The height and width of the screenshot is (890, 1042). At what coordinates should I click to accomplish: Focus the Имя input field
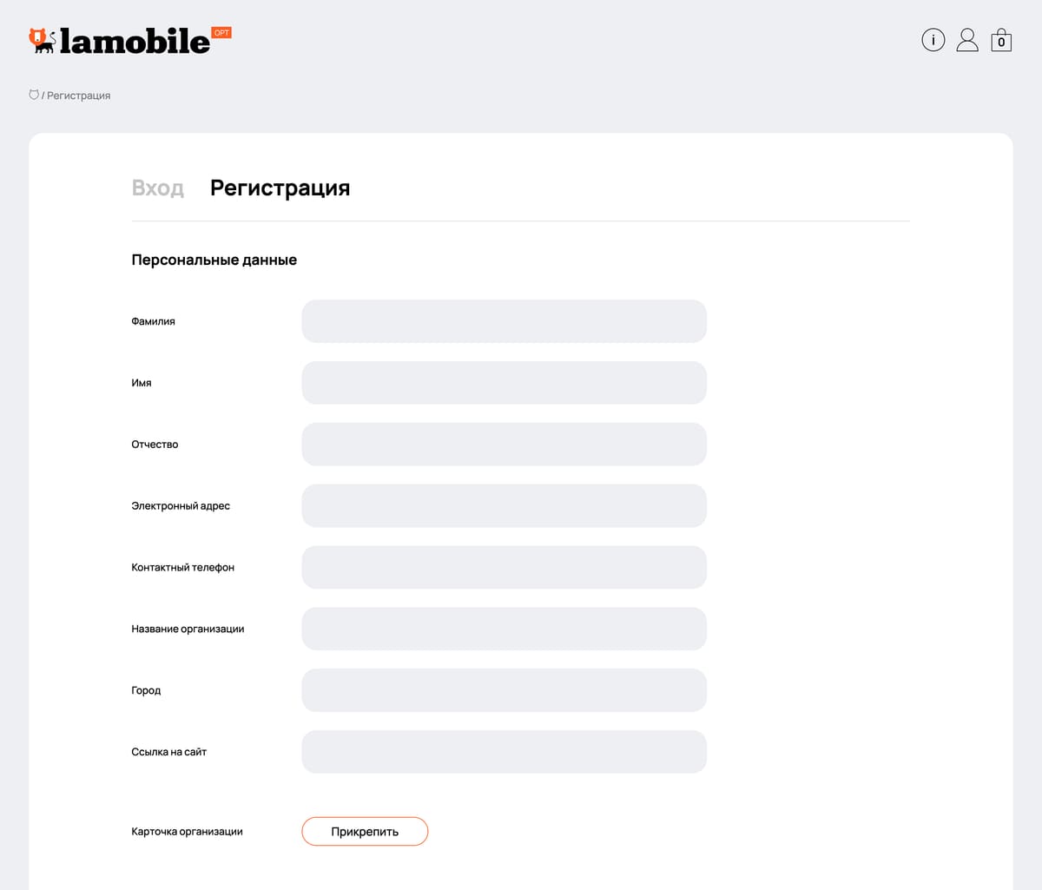point(505,383)
